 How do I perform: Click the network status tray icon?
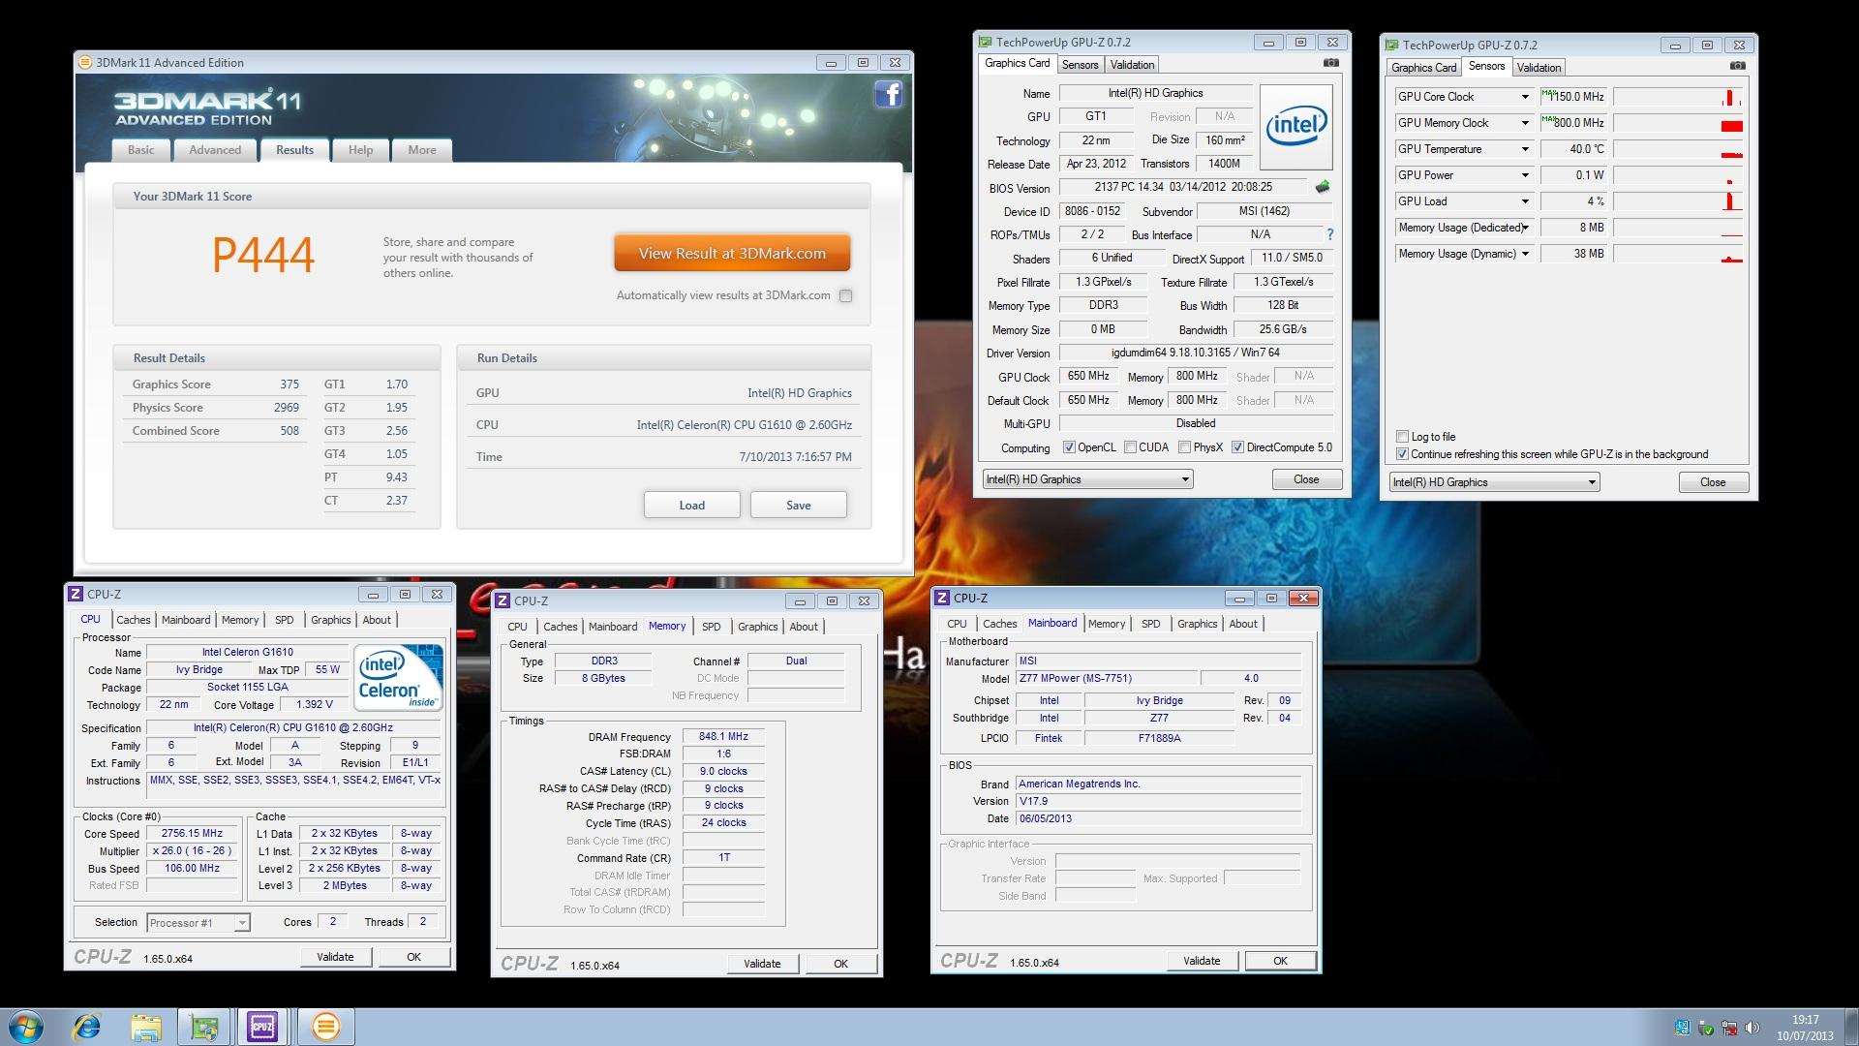1729,1029
